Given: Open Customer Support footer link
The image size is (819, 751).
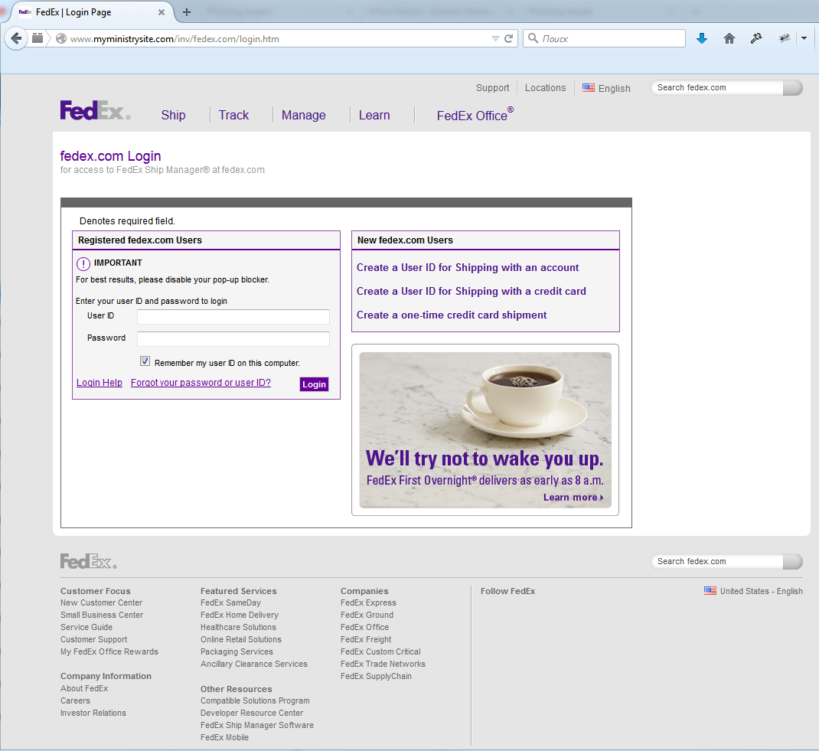Looking at the screenshot, I should (93, 640).
